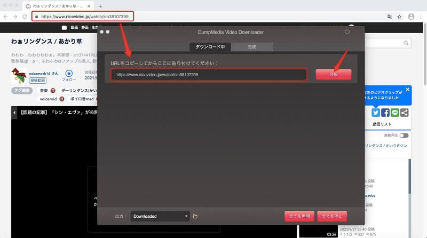Image resolution: width=427 pixels, height=238 pixels.
Task: Open dictionary icon next to voiceroid tag
Action: [62, 99]
